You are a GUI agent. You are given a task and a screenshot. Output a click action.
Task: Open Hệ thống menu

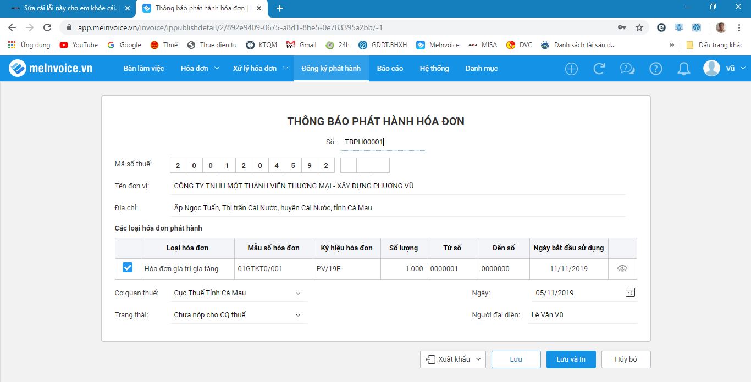pos(434,68)
